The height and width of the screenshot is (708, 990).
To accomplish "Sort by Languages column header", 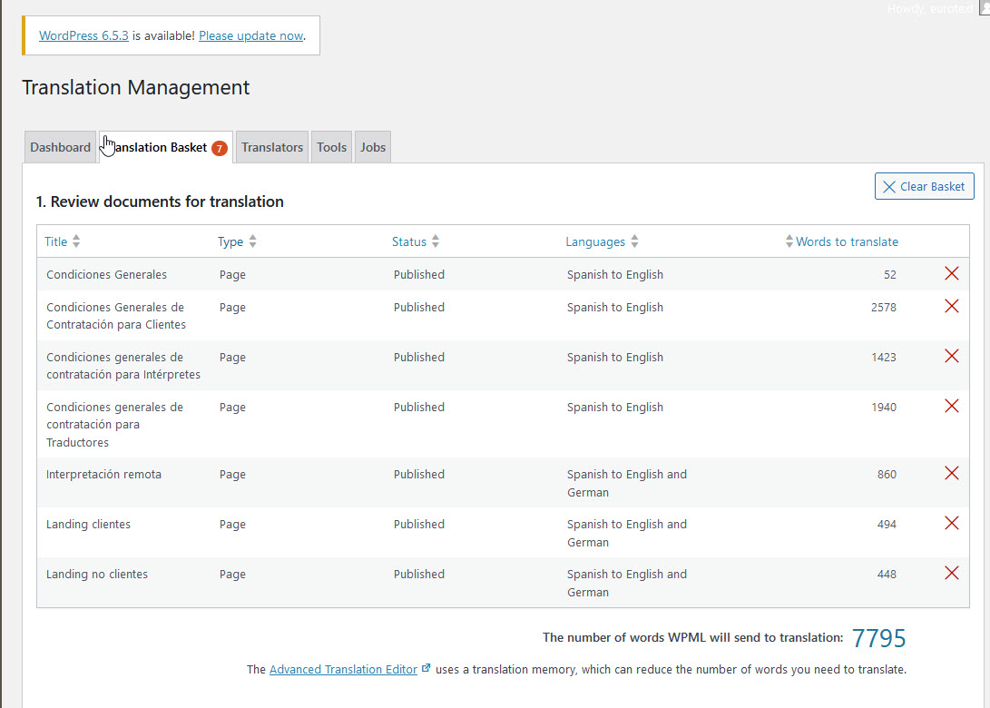I will point(595,241).
